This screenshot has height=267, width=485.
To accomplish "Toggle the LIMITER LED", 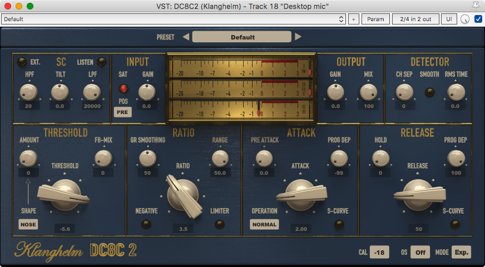I will tap(220, 224).
